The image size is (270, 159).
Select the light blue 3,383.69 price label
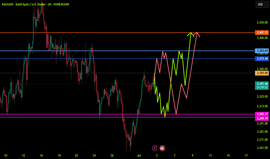coord(262,51)
